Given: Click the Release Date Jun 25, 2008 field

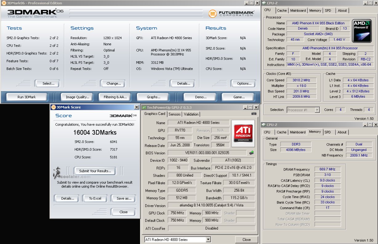Looking at the screenshot, I should pyautogui.click(x=180, y=145).
